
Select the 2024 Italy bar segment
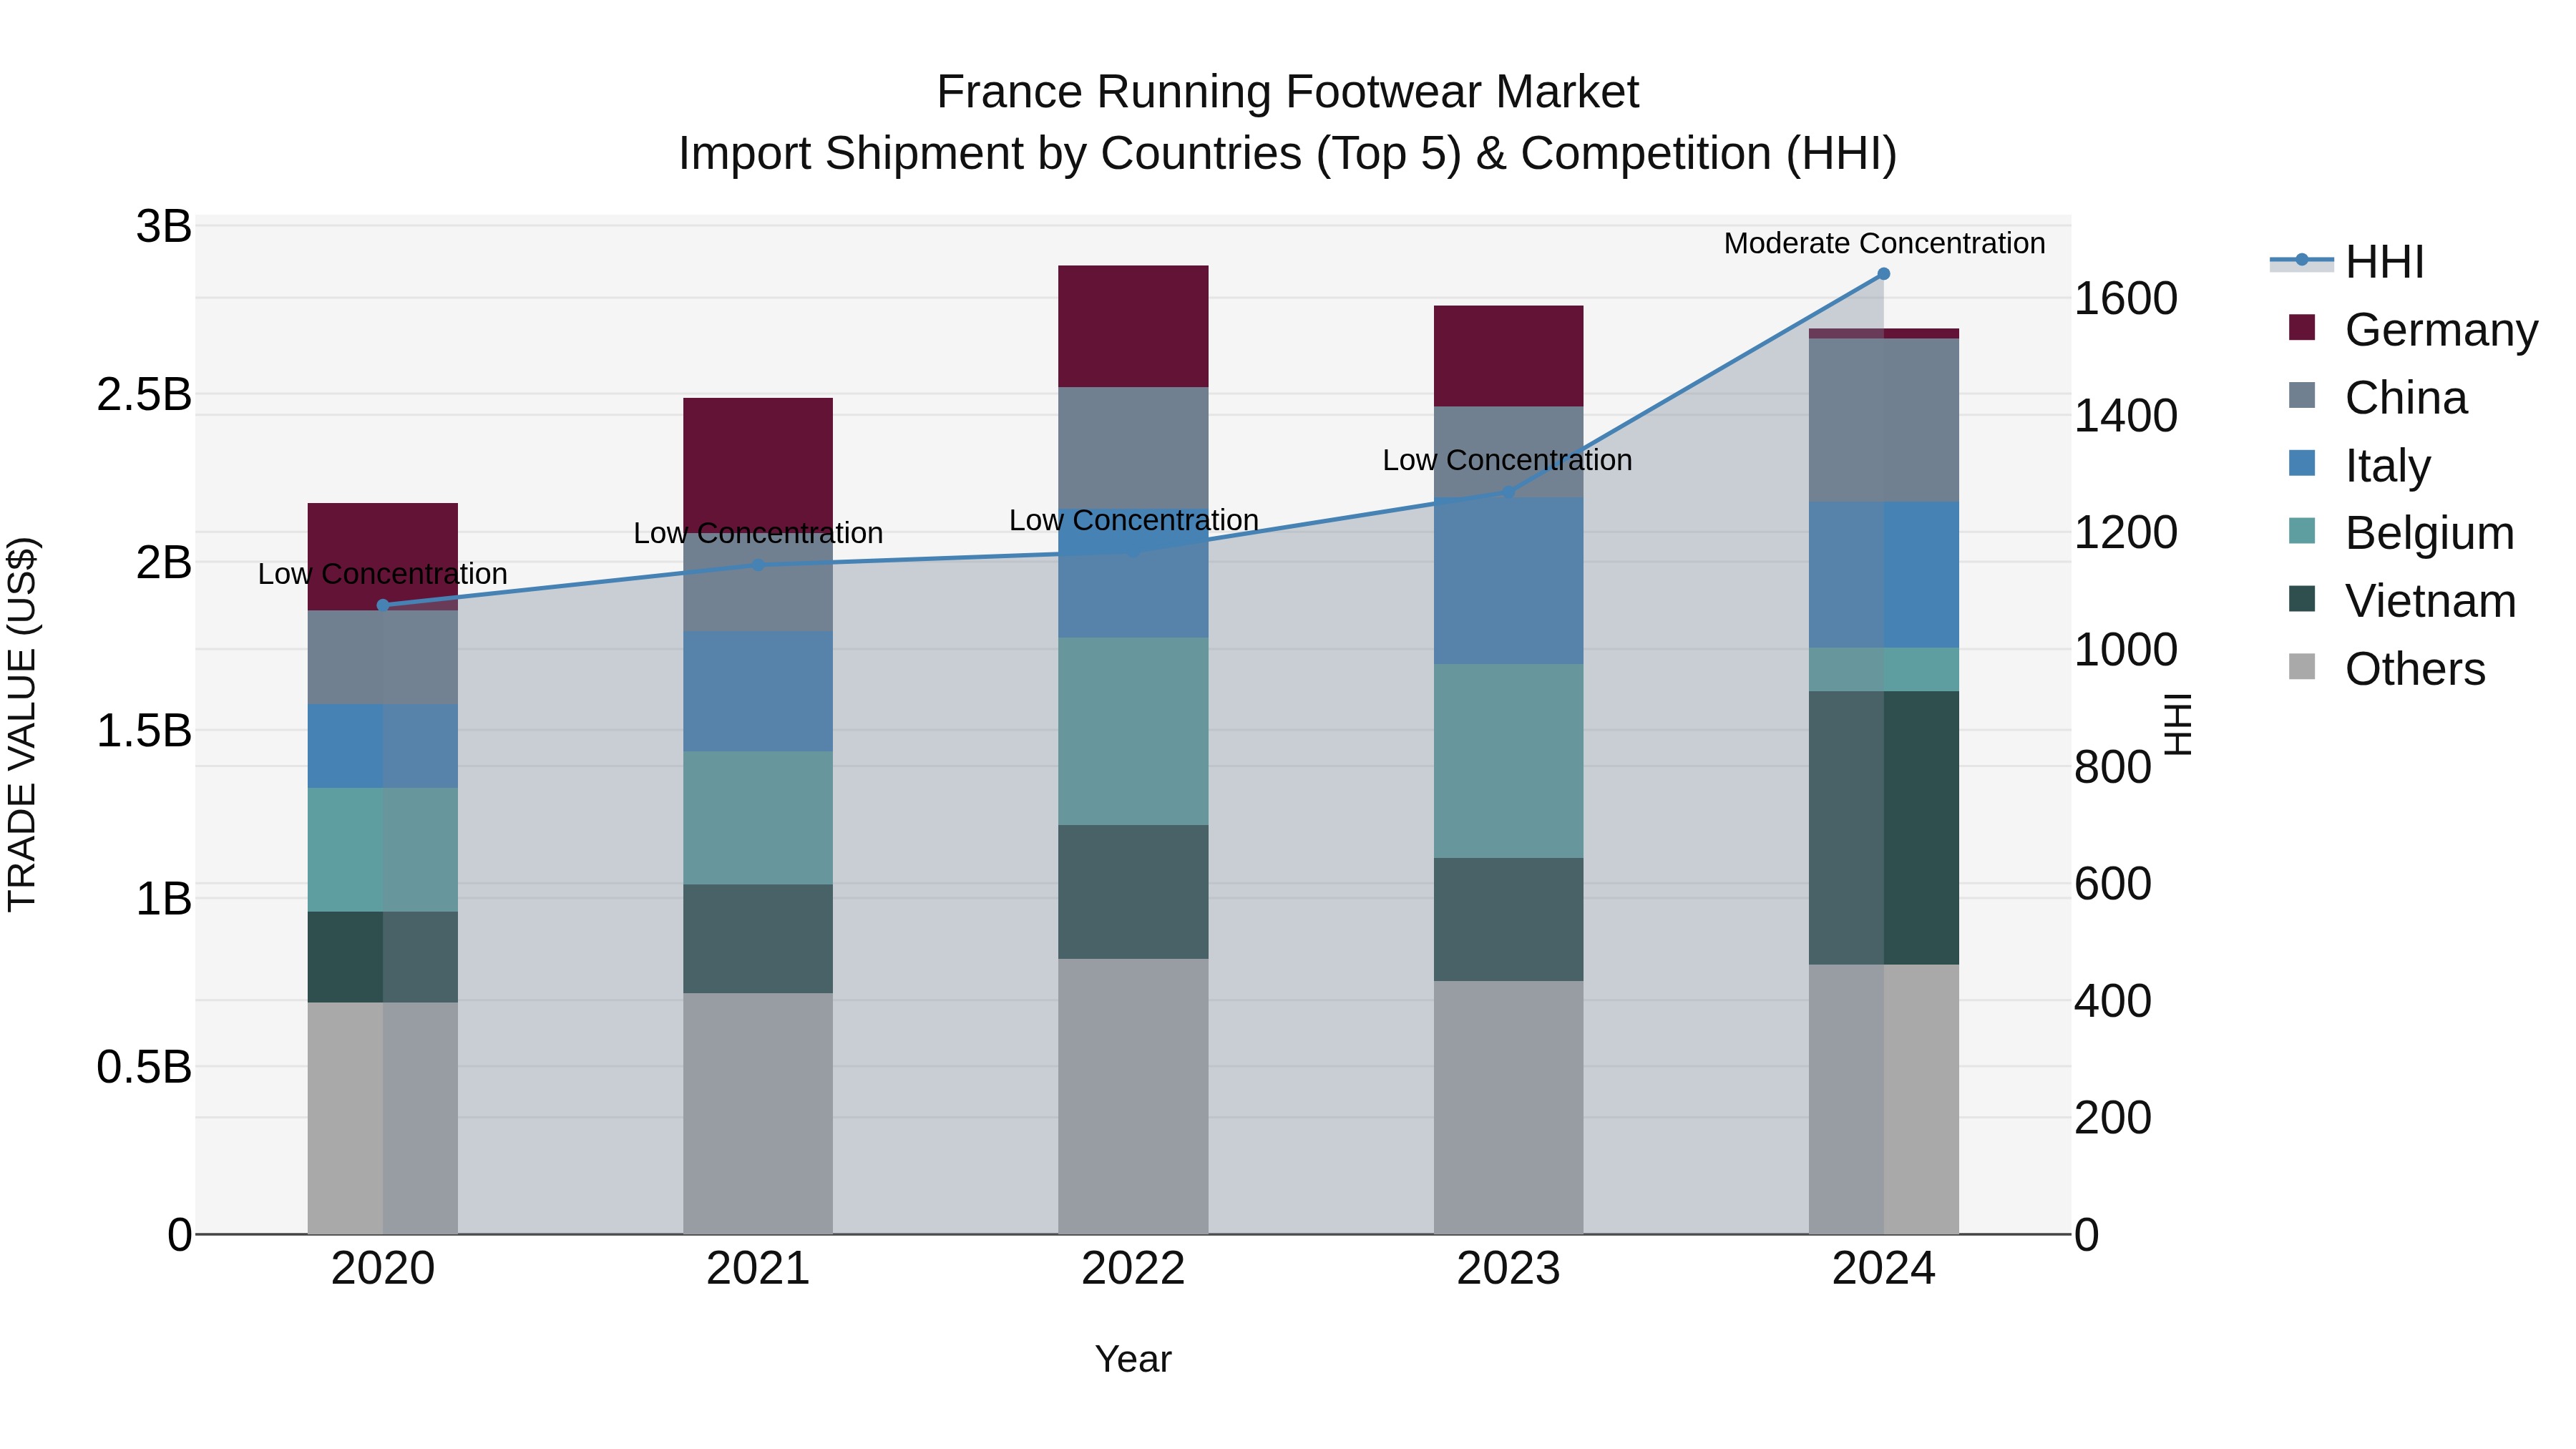[x=1884, y=575]
